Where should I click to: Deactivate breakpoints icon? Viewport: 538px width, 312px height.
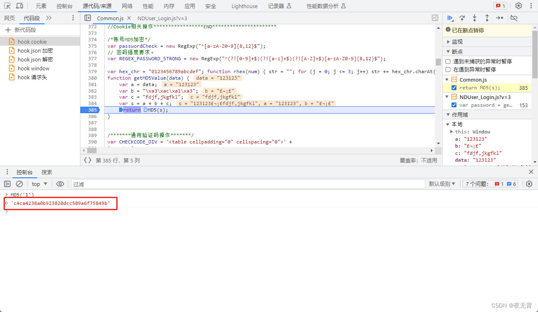(x=514, y=18)
